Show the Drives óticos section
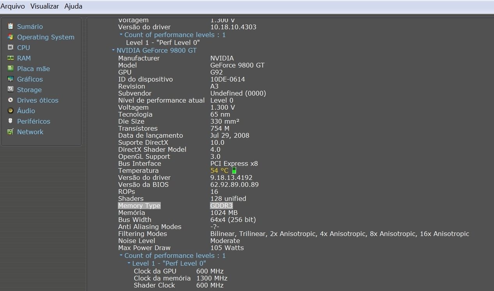494x291 pixels. 38,100
